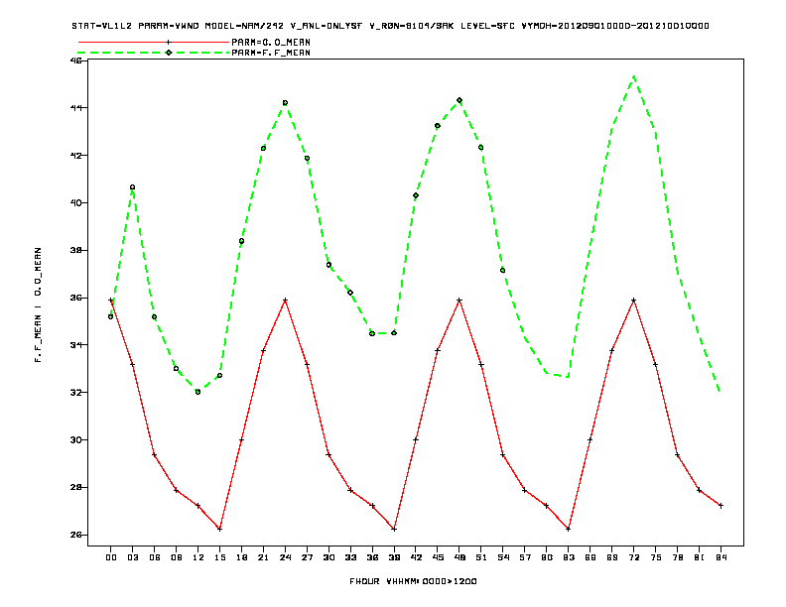The height and width of the screenshot is (607, 786).
Task: Click x-axis tick label 51
Action: [x=481, y=557]
